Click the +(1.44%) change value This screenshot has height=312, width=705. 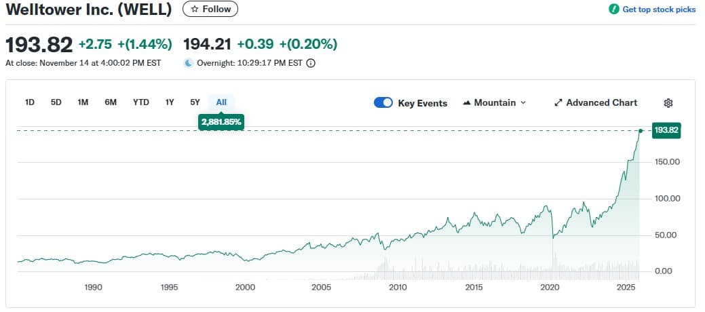tap(145, 44)
